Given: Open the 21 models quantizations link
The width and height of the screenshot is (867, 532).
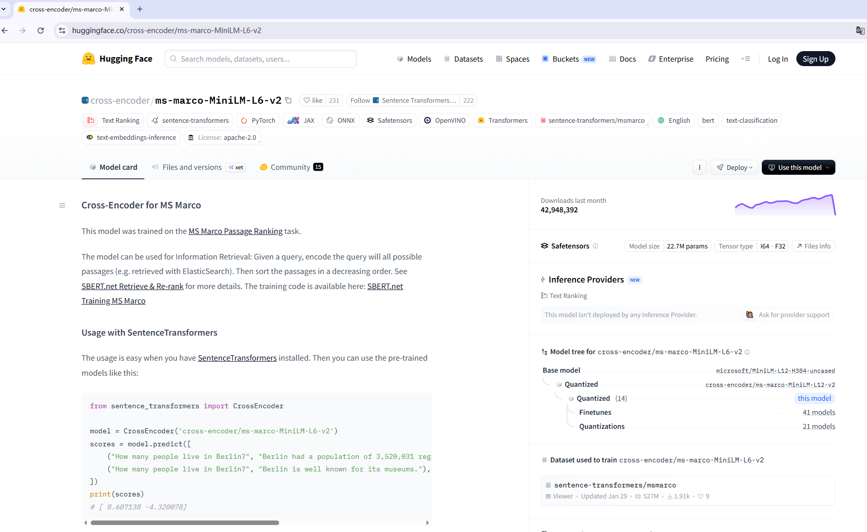Looking at the screenshot, I should tap(819, 426).
